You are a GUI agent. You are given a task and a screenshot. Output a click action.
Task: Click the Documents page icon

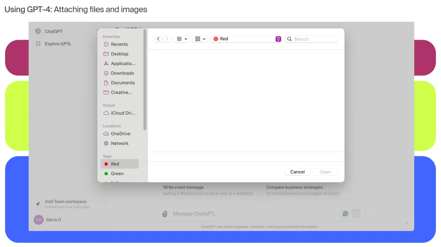pyautogui.click(x=106, y=83)
